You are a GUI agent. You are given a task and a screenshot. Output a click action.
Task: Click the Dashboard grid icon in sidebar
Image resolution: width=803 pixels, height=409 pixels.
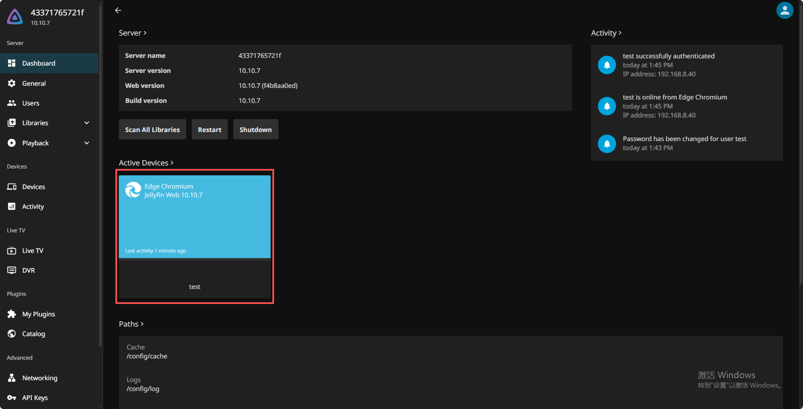tap(12, 63)
